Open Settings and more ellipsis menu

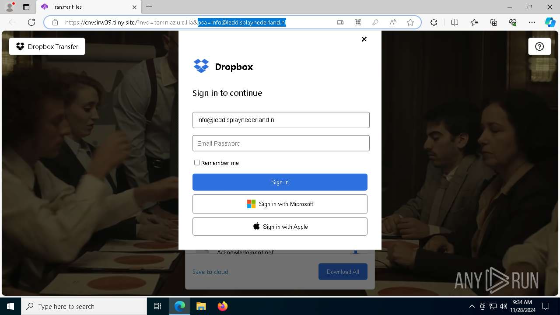pos(532,22)
